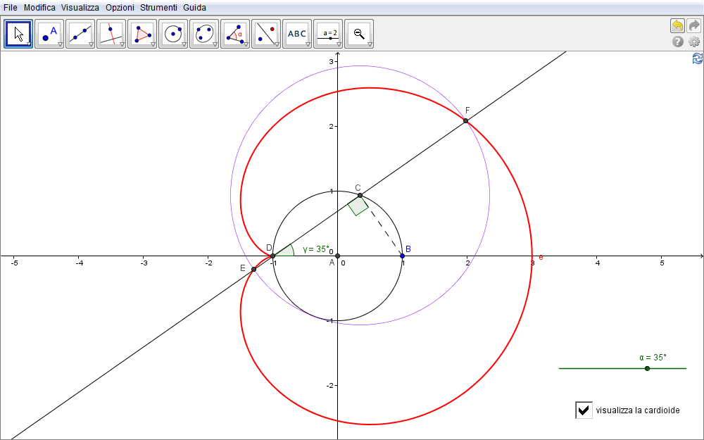The image size is (704, 440).
Task: Click the Undo arrow button
Action: click(677, 25)
